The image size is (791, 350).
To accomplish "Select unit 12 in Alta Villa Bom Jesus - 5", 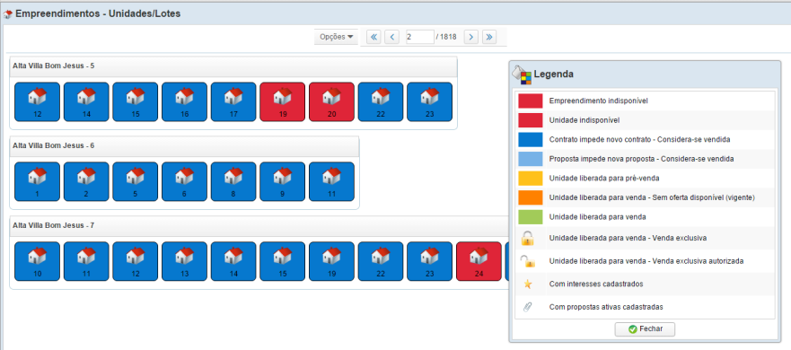I will coord(38,102).
